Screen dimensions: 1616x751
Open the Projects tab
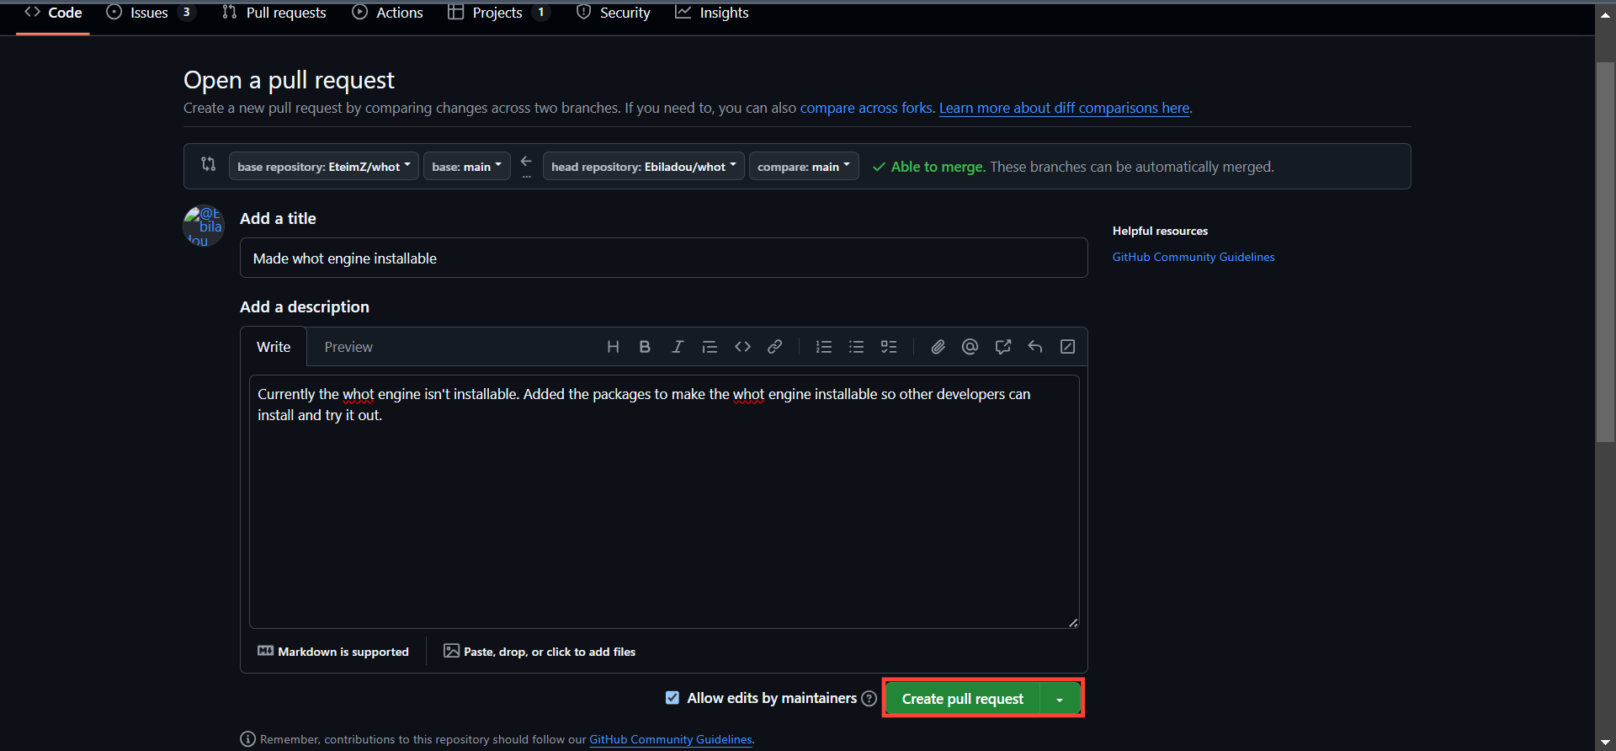pos(497,13)
